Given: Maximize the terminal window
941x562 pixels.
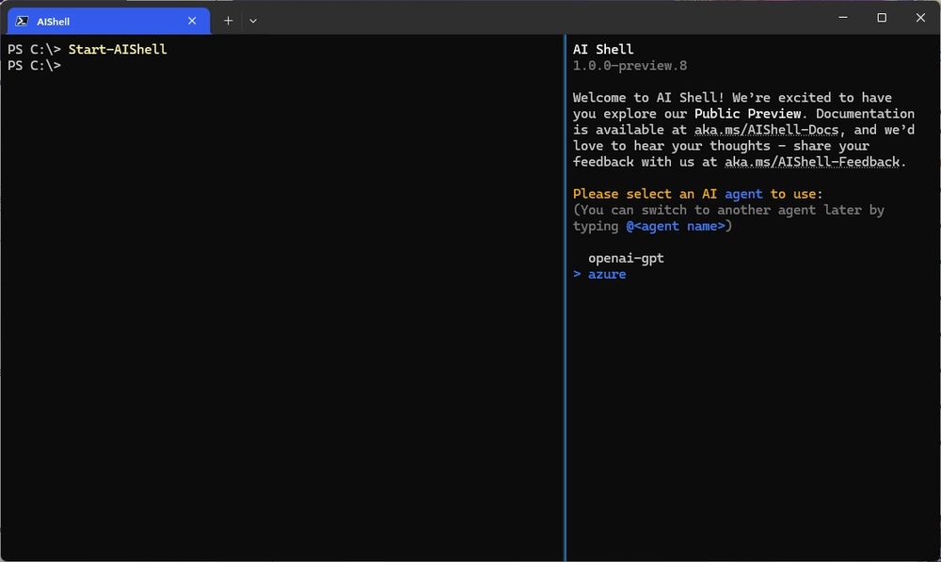Looking at the screenshot, I should (x=882, y=17).
